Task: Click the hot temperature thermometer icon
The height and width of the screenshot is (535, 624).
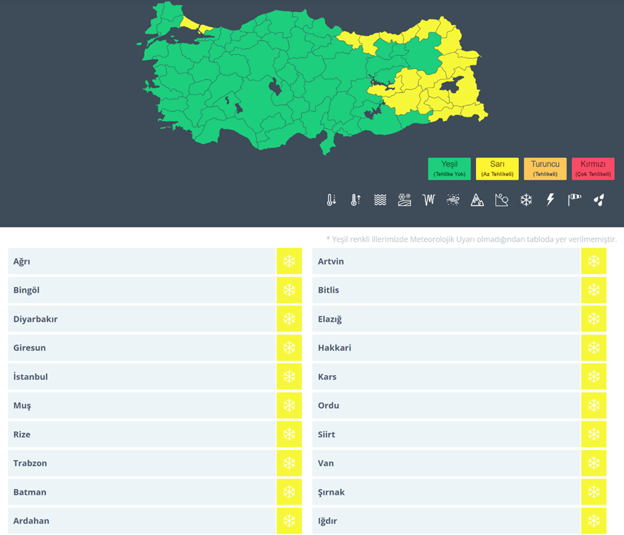Action: [356, 199]
